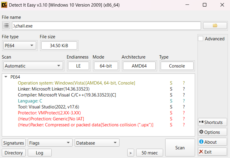Enable the Advanced checkbox

(201, 39)
